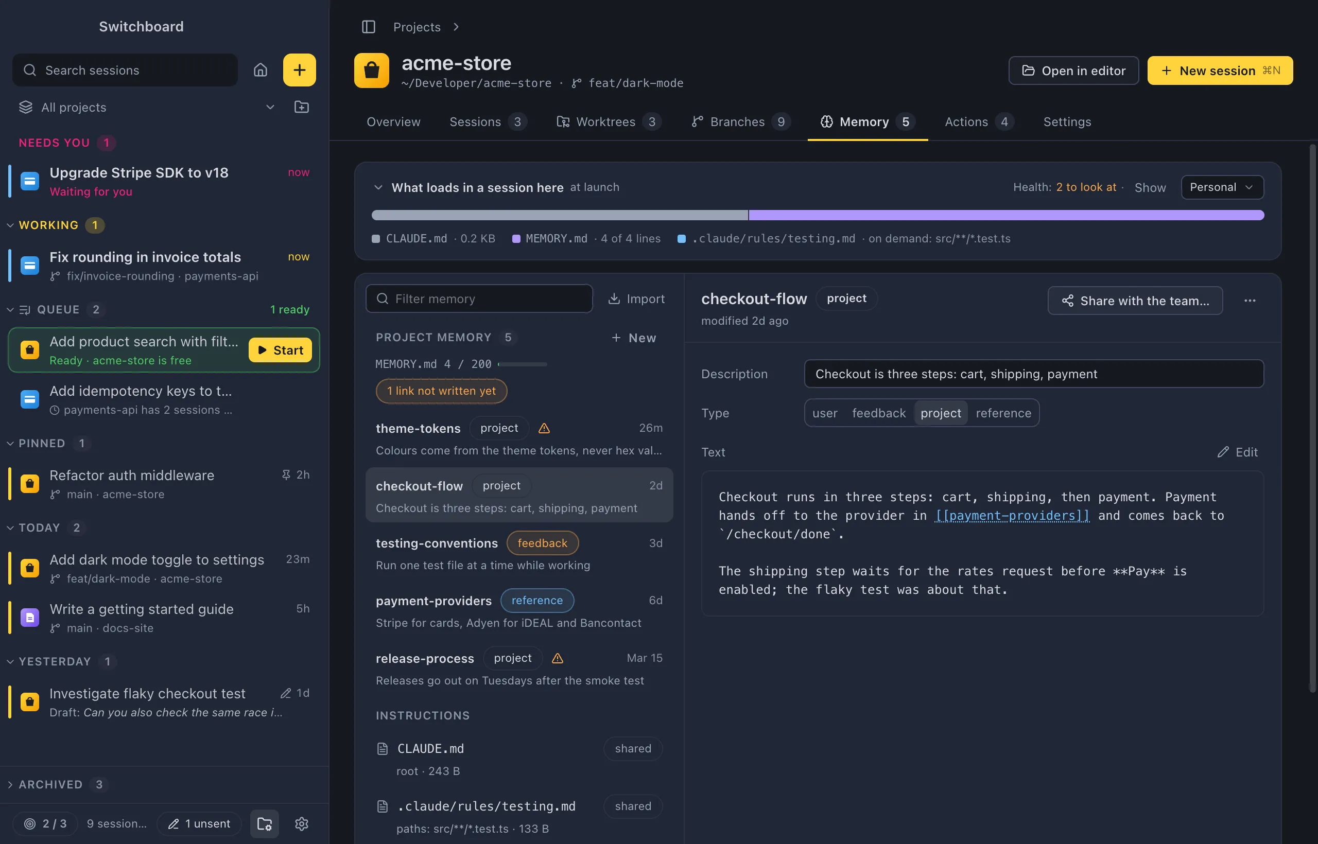Open the Worktrees tab
The width and height of the screenshot is (1318, 844).
(x=609, y=121)
